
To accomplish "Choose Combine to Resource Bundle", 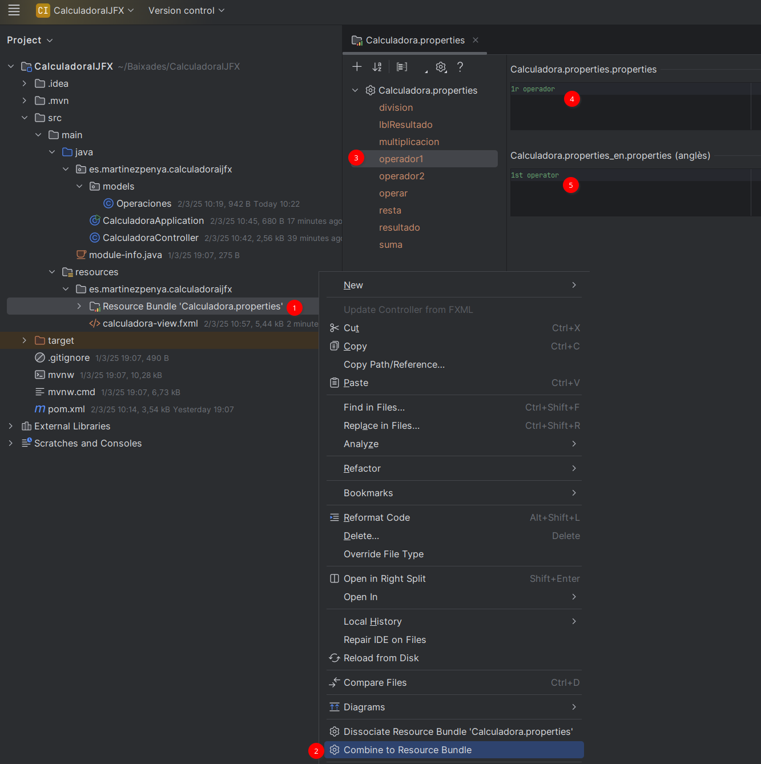I will (407, 750).
